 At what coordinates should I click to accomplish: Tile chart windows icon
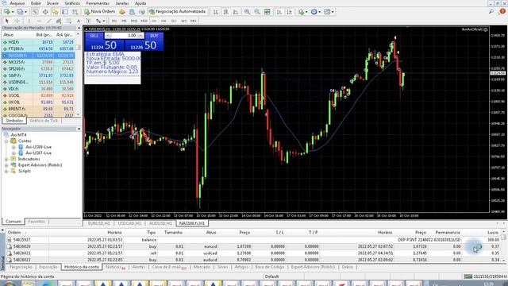[267, 12]
